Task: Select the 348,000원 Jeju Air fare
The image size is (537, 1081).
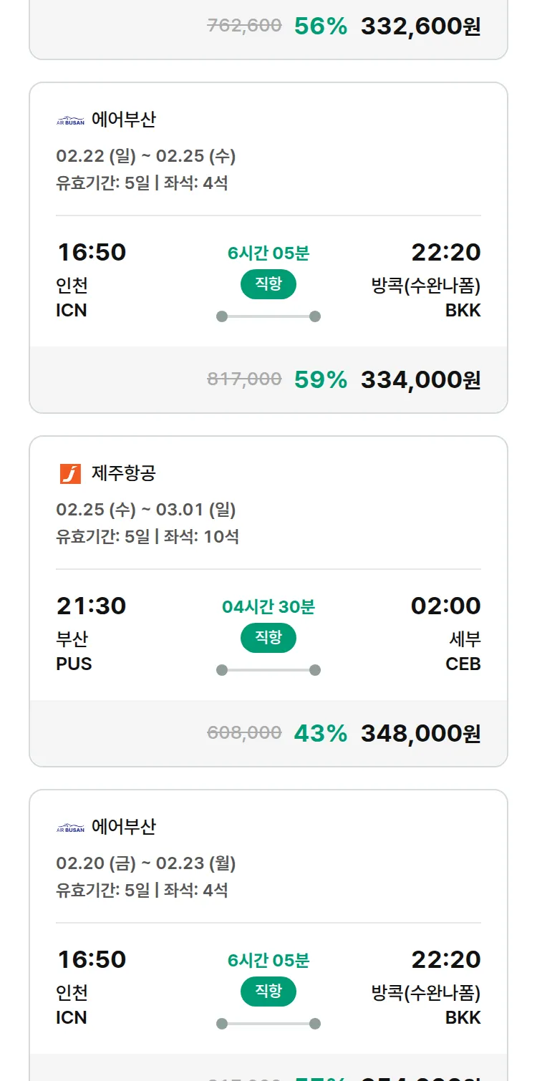Action: tap(420, 733)
